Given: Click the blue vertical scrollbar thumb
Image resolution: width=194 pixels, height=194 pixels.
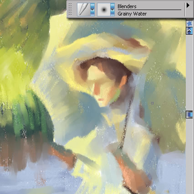Looking at the screenshot, I should click(x=189, y=114).
